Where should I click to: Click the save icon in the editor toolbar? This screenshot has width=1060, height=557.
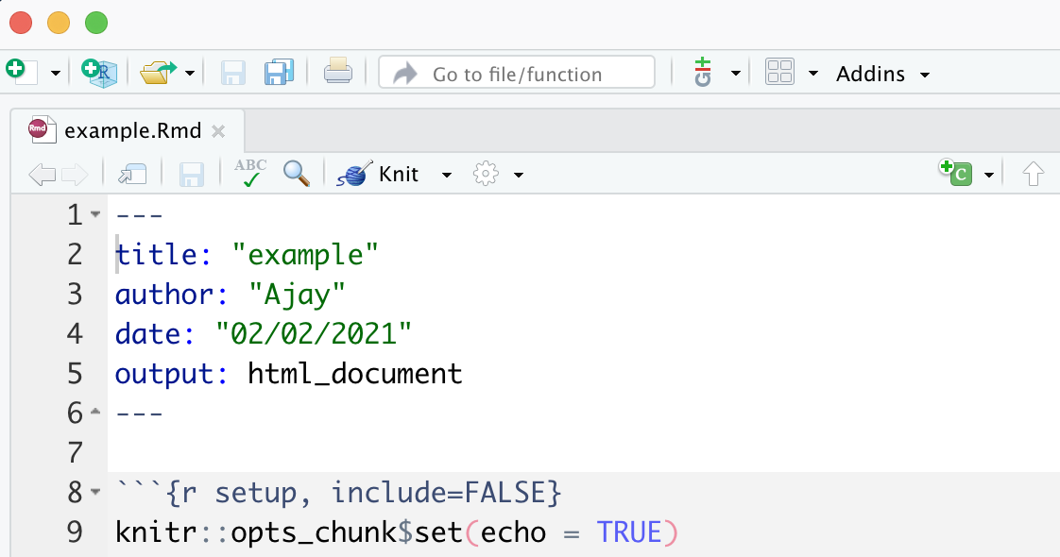[x=192, y=175]
